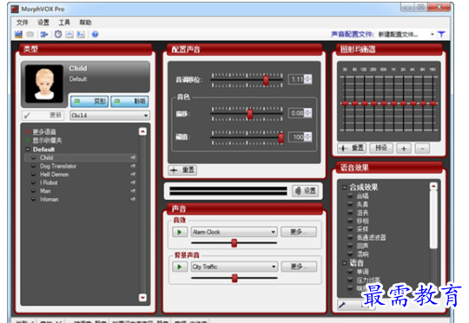
Task: Click the microphone 设置 button
Action: [306, 191]
